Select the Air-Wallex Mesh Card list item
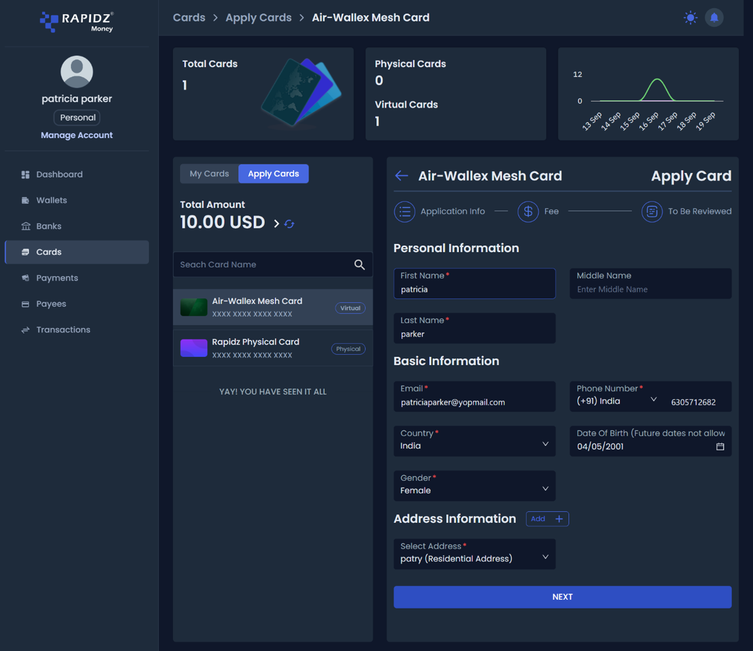Viewport: 753px width, 651px height. coord(273,307)
